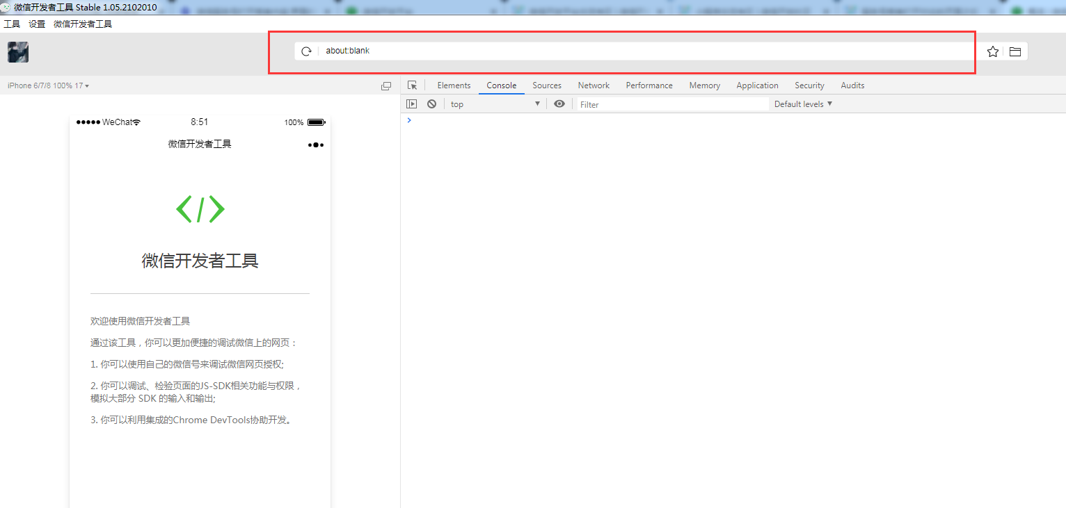
Task: Switch to the Sources tab
Action: 547,85
